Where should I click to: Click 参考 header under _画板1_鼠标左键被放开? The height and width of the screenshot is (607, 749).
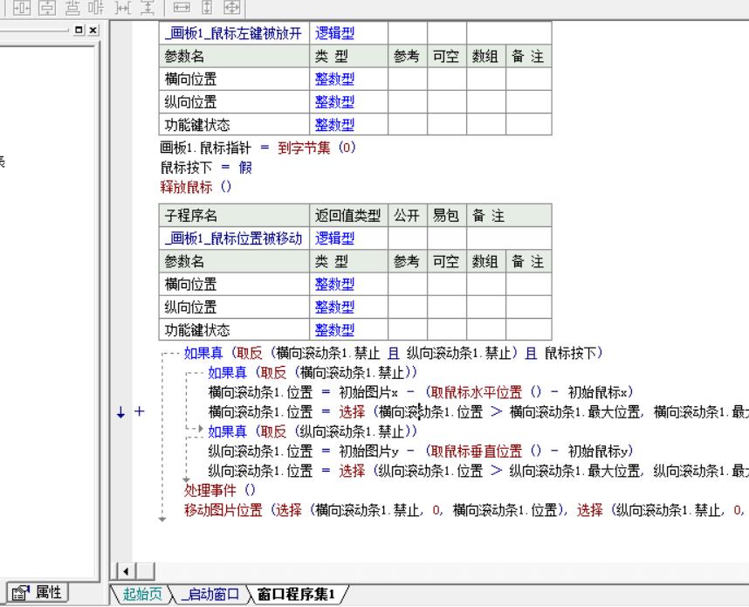point(408,57)
